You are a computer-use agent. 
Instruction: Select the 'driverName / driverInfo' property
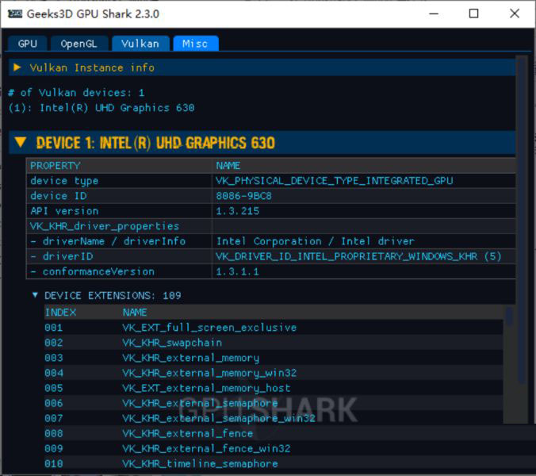(x=119, y=241)
